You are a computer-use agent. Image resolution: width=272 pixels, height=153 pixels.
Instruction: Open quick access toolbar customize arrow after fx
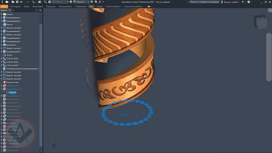tap(104, 2)
